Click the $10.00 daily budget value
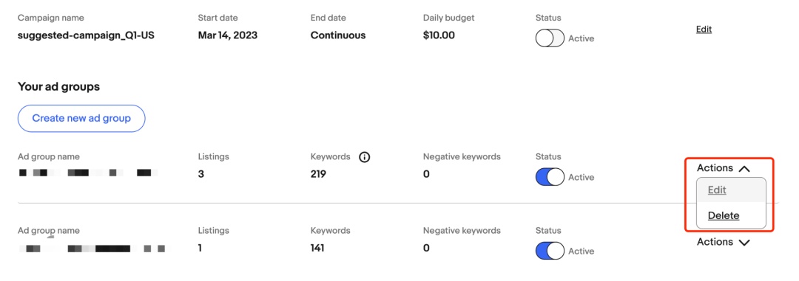The height and width of the screenshot is (281, 799). click(x=439, y=35)
